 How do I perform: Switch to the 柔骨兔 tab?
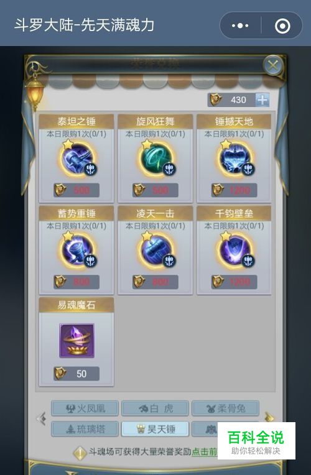[226, 408]
